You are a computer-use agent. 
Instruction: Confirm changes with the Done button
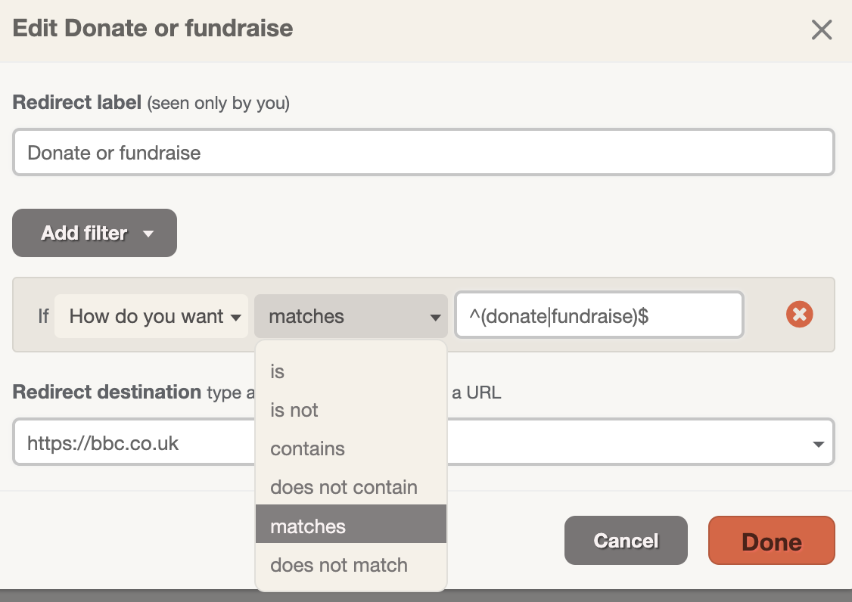(772, 541)
